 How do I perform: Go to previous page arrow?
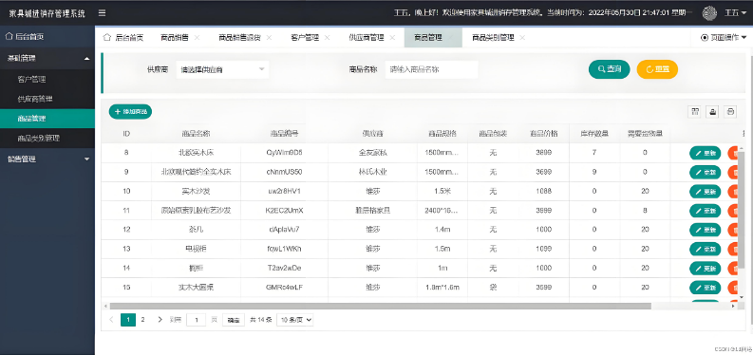click(111, 320)
